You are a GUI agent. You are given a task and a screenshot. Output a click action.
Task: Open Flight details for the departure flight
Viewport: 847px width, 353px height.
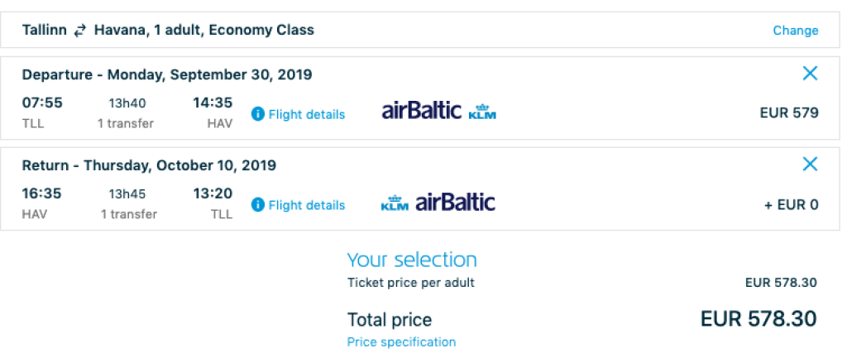pos(306,114)
